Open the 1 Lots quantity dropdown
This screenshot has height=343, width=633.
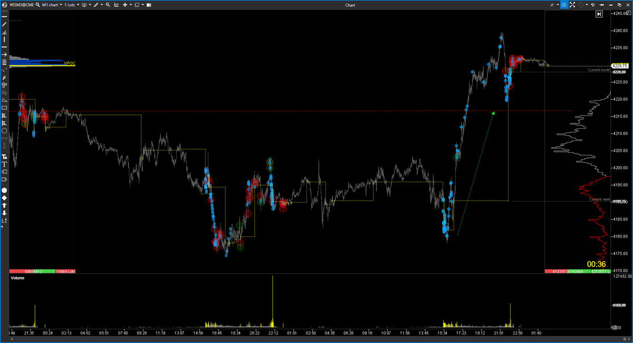tap(72, 5)
